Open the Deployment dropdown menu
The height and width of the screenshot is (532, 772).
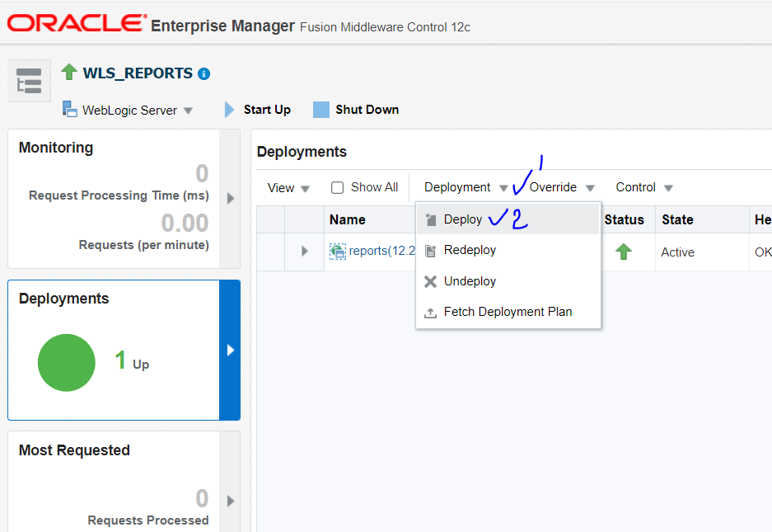(x=466, y=187)
